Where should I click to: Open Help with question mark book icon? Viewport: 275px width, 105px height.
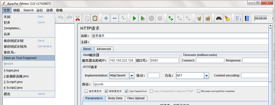(x=247, y=18)
